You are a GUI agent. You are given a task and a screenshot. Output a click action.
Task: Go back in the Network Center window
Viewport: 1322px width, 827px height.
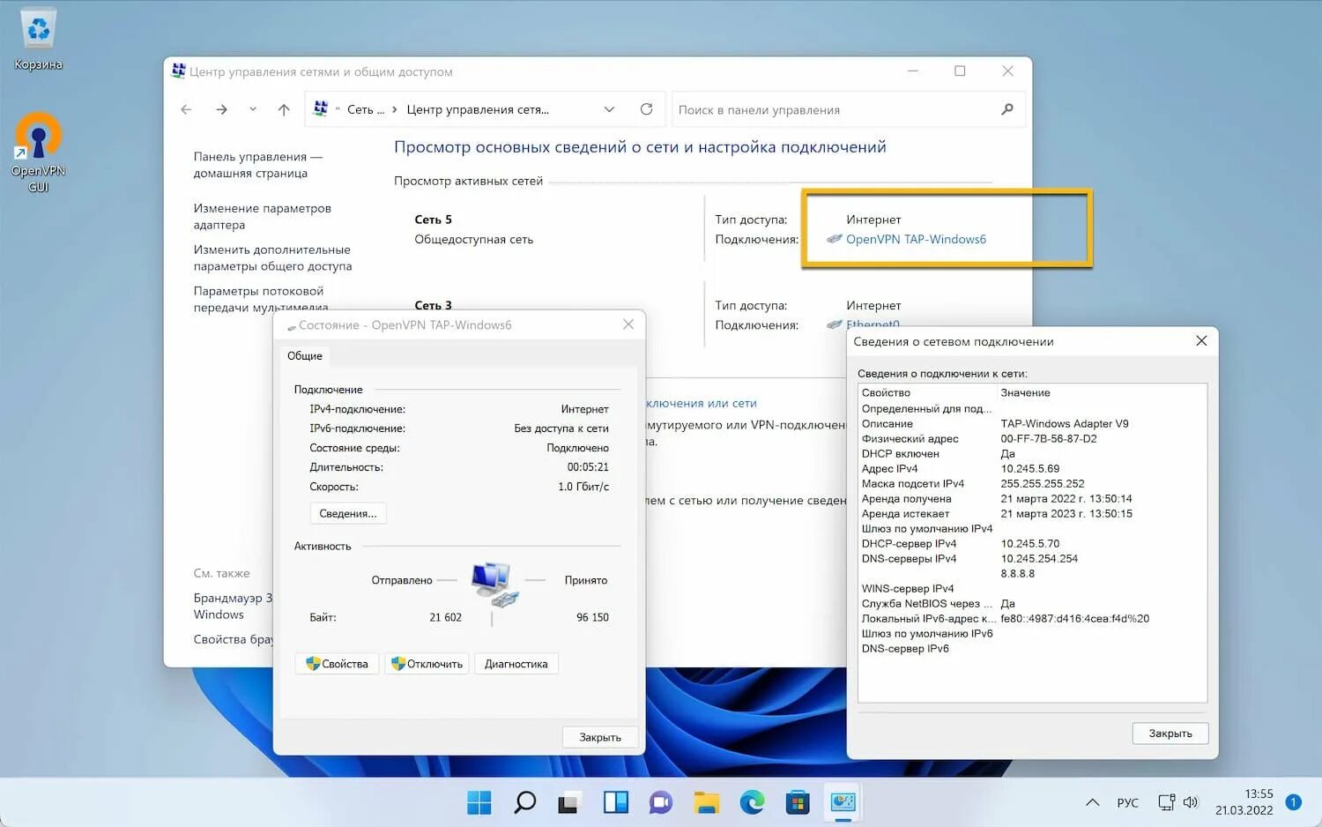[186, 109]
